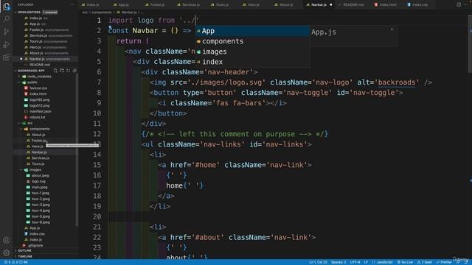Open the Accounts icon in activity bar
This screenshot has width=472, height=265.
[6, 240]
